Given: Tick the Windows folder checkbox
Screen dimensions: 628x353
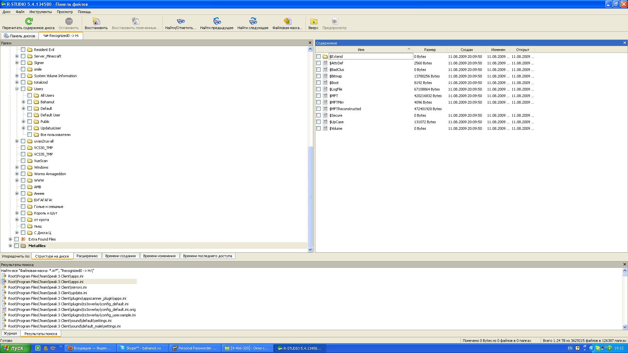Looking at the screenshot, I should pos(23,167).
